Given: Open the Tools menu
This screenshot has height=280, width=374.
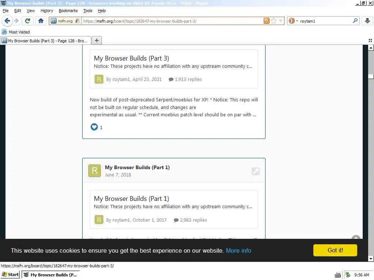Looking at the screenshot, I should click(88, 11).
